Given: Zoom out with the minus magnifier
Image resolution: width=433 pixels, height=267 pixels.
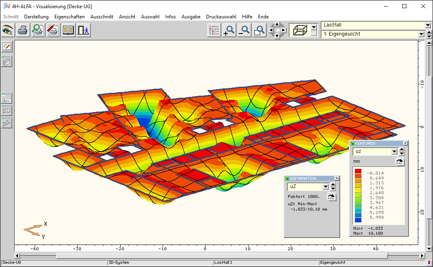Looking at the screenshot, I should (x=244, y=30).
